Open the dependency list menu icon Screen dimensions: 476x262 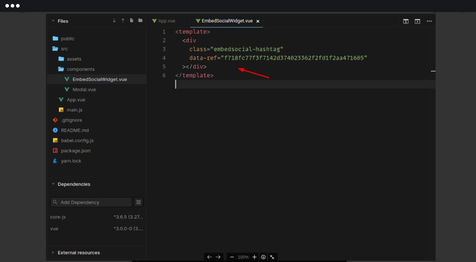coord(139,202)
